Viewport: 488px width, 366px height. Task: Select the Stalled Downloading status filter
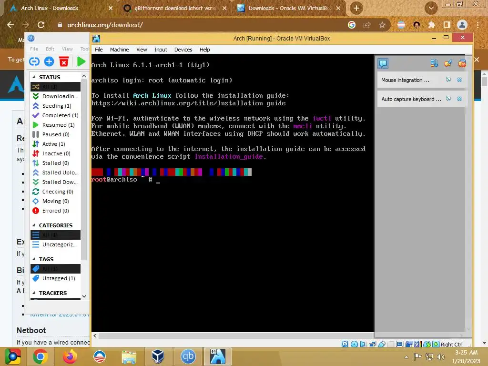55,182
